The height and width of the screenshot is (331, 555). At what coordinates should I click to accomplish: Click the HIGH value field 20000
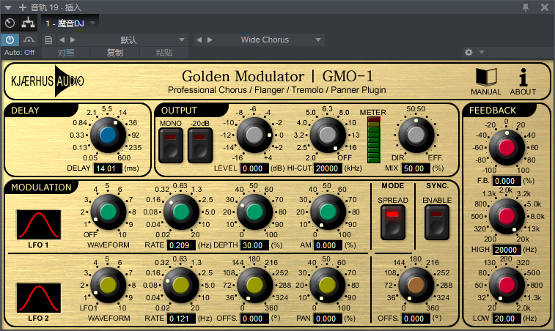507,250
